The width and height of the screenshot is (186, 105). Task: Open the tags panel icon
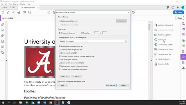(3, 52)
